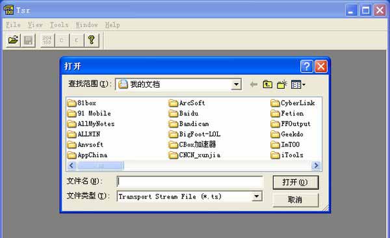390x238 pixels.
Task: Open the Help menu
Action: [x=112, y=25]
